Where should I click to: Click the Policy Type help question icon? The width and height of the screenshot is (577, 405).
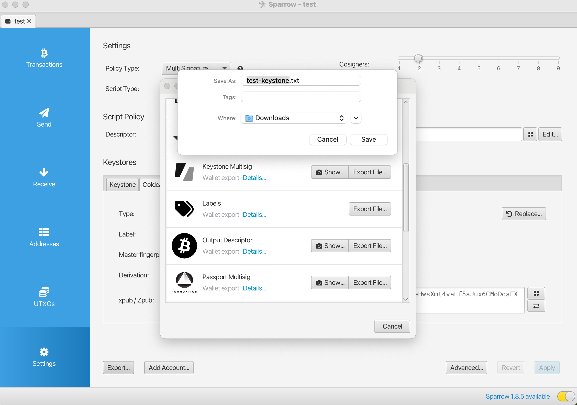(240, 68)
